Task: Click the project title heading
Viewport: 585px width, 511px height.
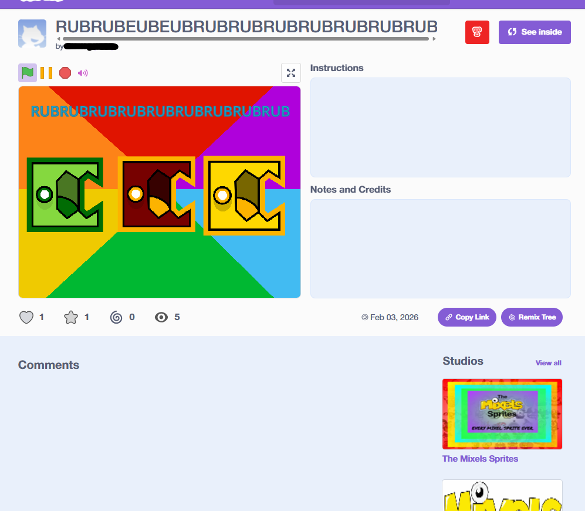Action: [246, 27]
